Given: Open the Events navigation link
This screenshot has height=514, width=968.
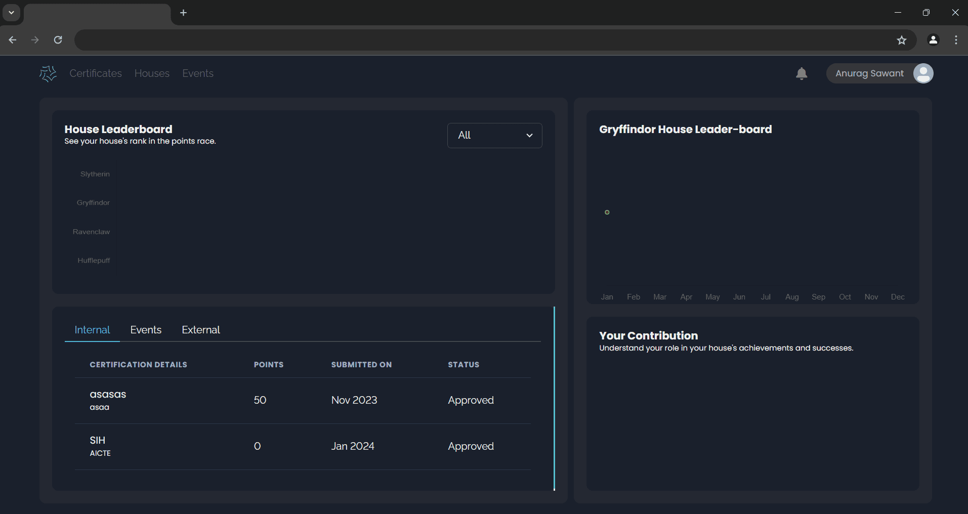Looking at the screenshot, I should pos(198,73).
